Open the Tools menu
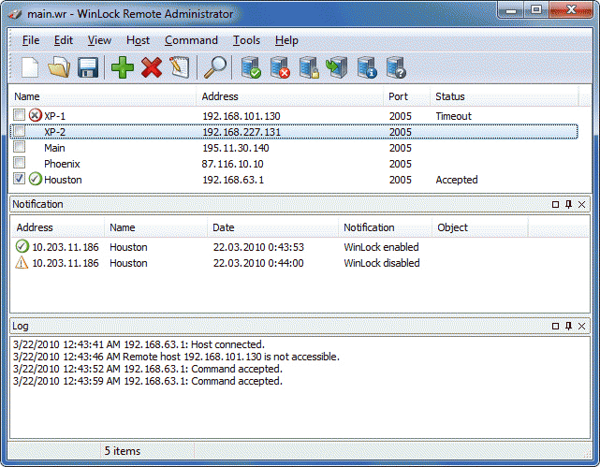This screenshot has height=467, width=600. pos(247,40)
